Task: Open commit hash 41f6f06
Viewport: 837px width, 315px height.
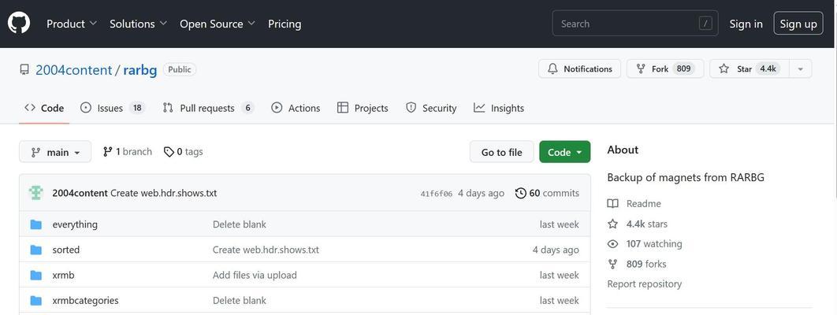Action: [436, 194]
